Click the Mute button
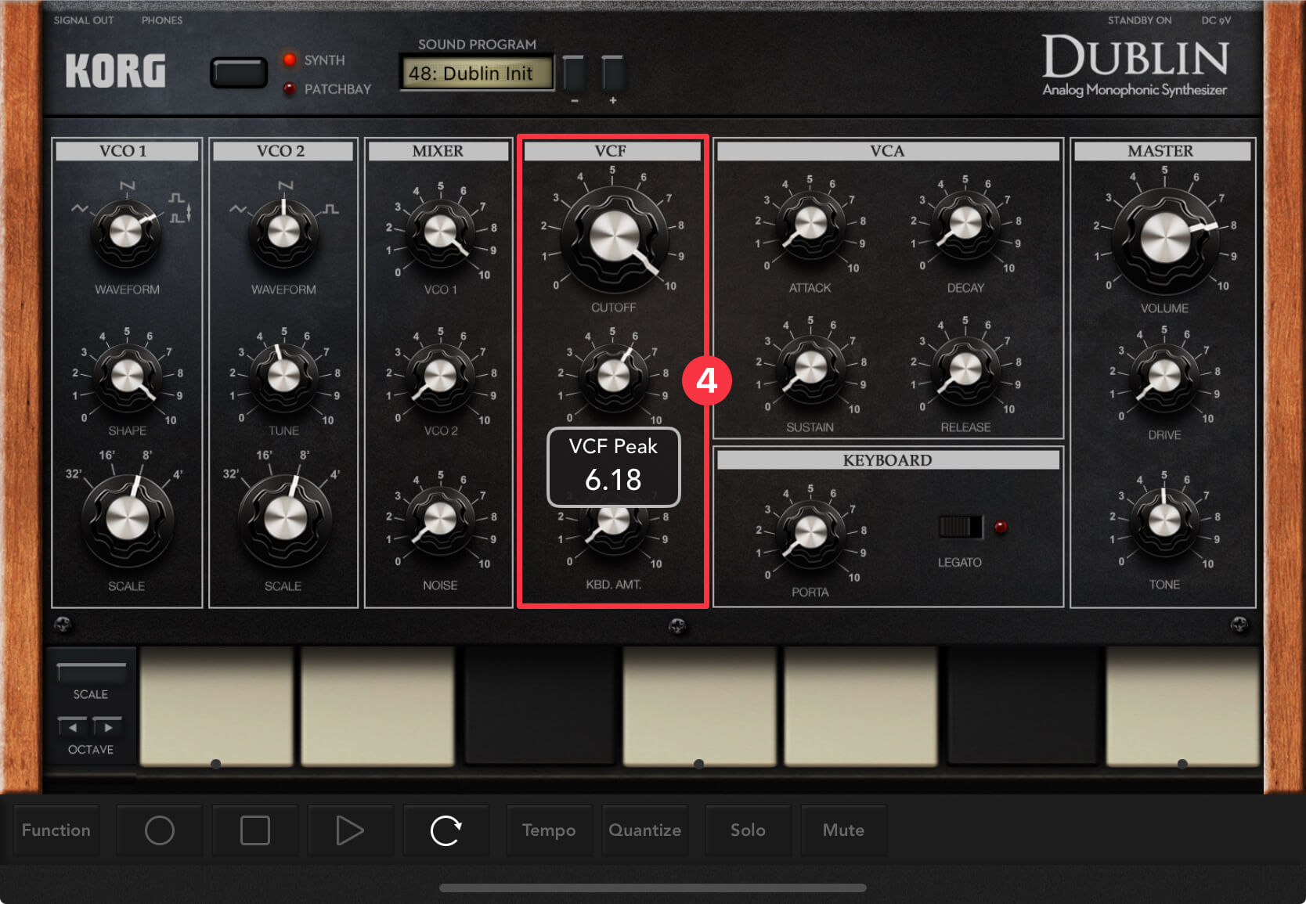This screenshot has height=904, width=1306. point(843,830)
